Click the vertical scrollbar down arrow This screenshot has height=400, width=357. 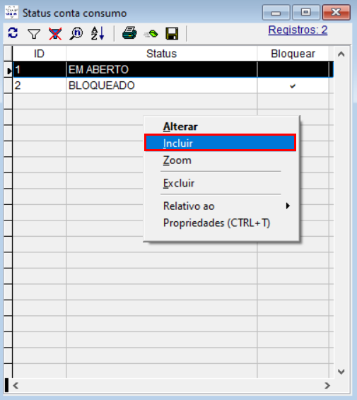click(x=341, y=372)
